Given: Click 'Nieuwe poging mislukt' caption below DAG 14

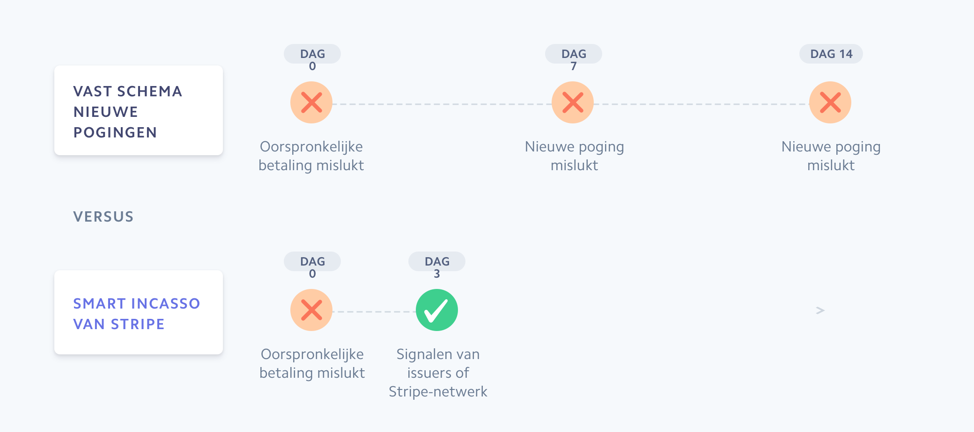Looking at the screenshot, I should tap(831, 156).
